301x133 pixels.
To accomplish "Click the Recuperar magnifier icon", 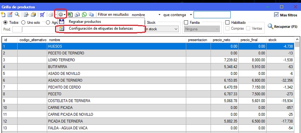I will (x=270, y=26).
